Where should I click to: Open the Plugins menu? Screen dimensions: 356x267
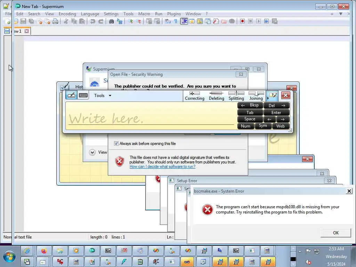point(174,14)
